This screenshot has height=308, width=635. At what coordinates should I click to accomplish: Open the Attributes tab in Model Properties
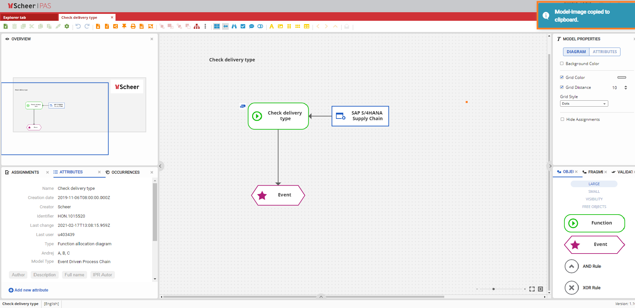click(604, 52)
